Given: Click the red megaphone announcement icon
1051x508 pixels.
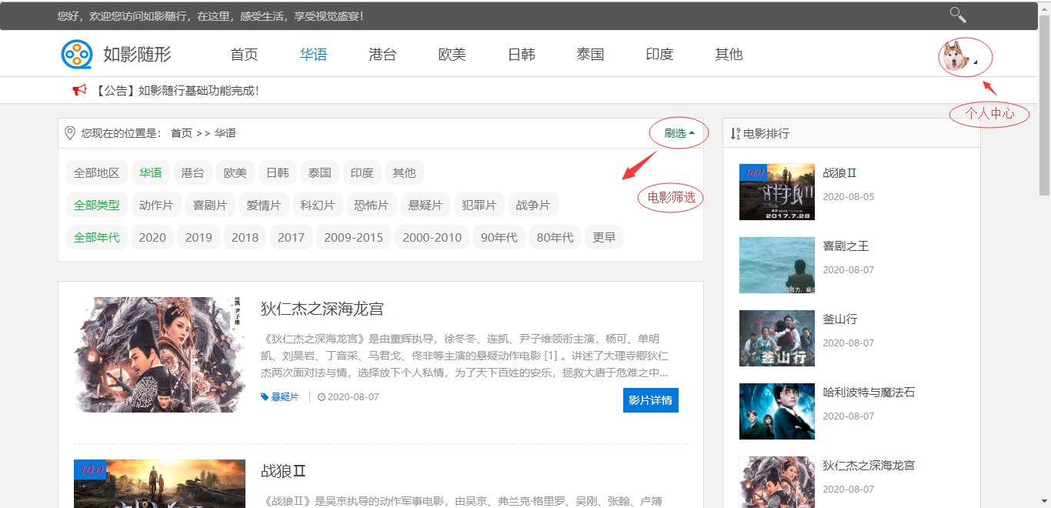Looking at the screenshot, I should coord(79,90).
